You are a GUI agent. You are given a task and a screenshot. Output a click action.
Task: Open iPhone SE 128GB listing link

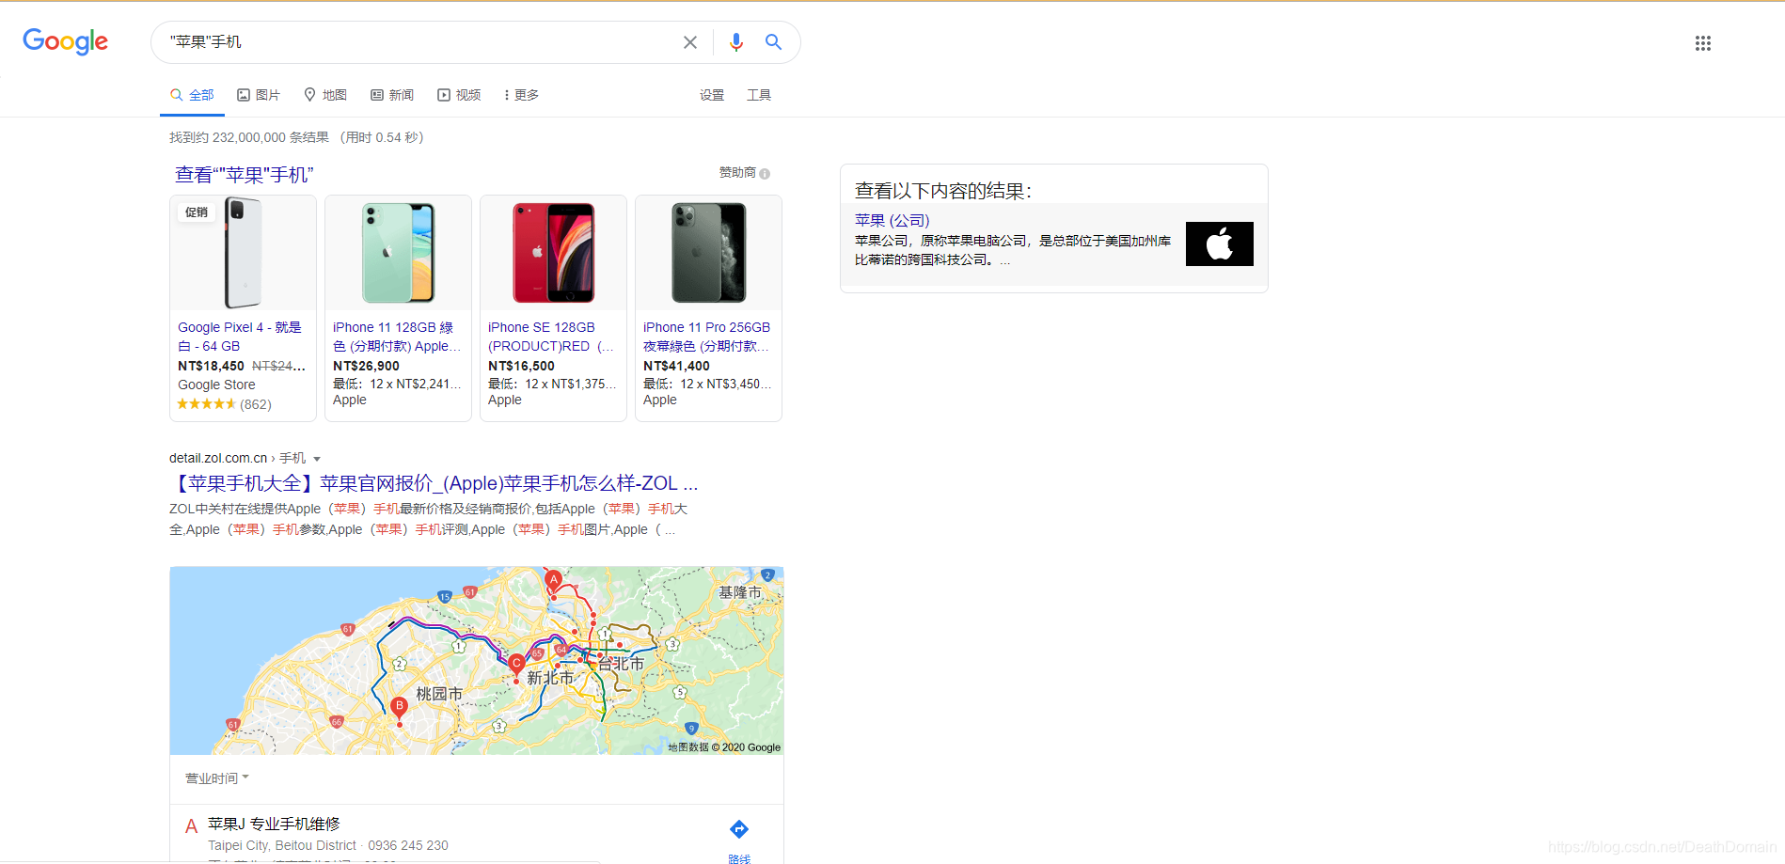point(551,337)
